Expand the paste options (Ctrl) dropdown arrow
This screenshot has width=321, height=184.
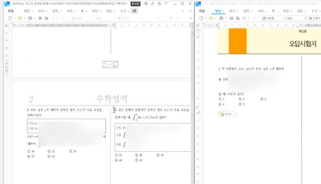coord(234,114)
